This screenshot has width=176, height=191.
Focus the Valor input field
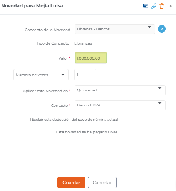(91, 58)
